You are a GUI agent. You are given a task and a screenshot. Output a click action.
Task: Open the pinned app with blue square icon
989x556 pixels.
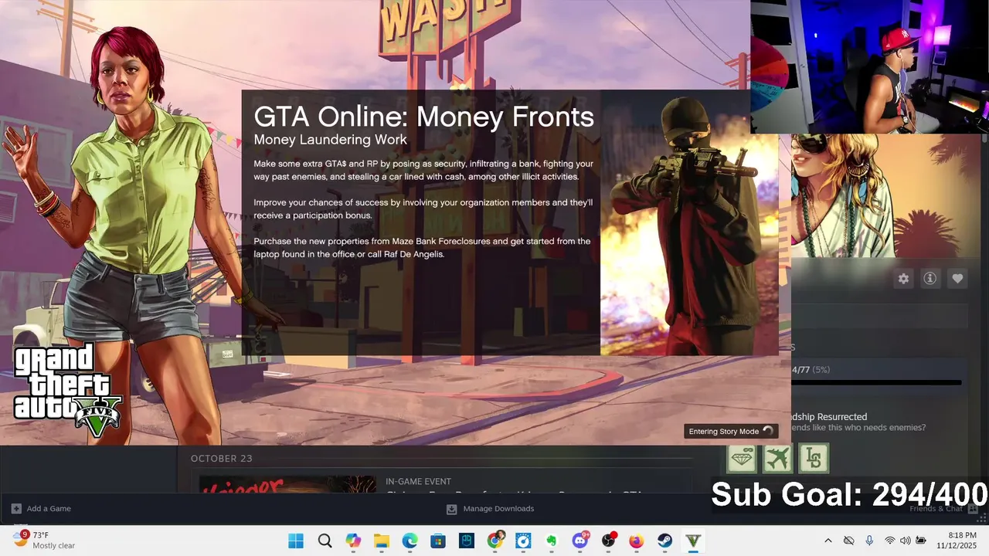point(467,541)
